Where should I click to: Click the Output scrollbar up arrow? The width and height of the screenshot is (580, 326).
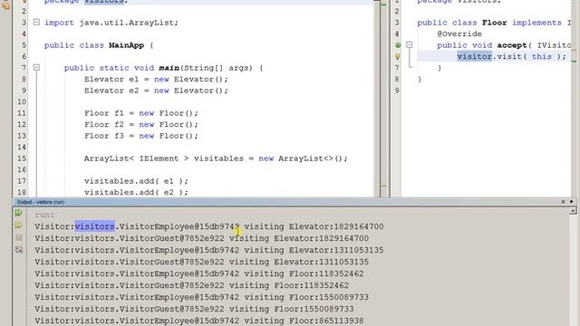point(573,211)
